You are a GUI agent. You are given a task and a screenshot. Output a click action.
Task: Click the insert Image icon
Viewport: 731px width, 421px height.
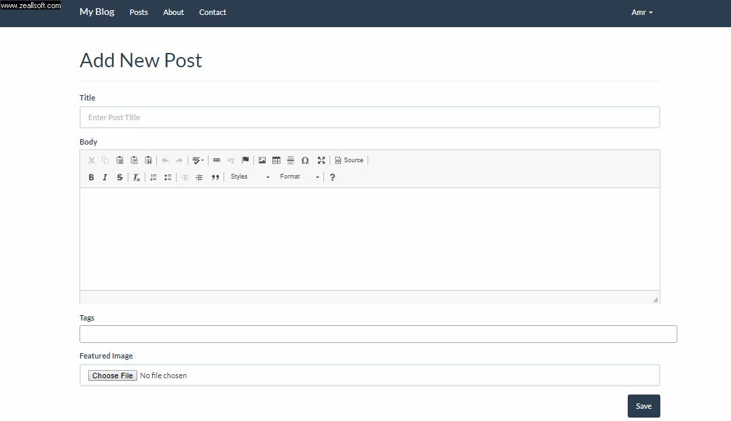click(262, 160)
